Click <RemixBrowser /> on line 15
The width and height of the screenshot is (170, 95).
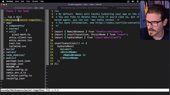[74, 55]
